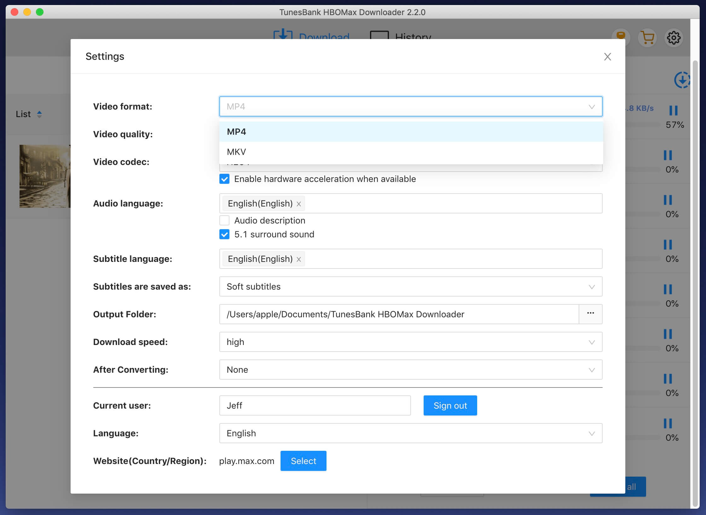Expand the After Converting dropdown

coord(411,370)
